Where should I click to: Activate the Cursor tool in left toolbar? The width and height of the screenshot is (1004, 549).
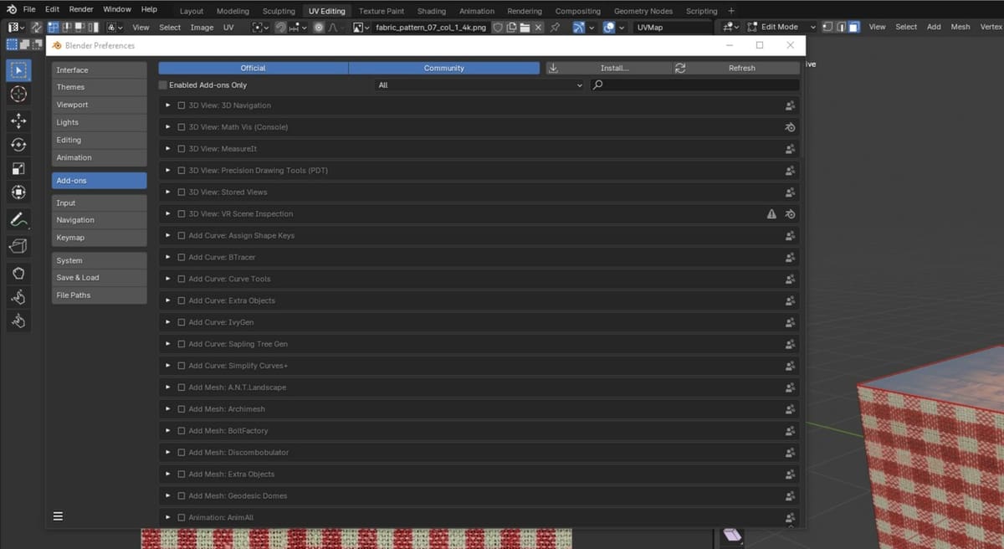(x=18, y=95)
